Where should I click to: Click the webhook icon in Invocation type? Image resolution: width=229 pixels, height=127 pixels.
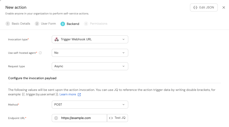point(57,39)
